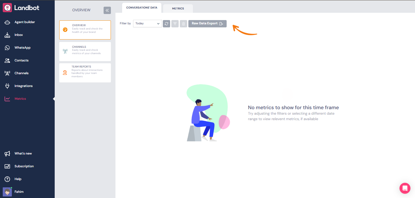Open the WhatsApp section

[x=22, y=48]
